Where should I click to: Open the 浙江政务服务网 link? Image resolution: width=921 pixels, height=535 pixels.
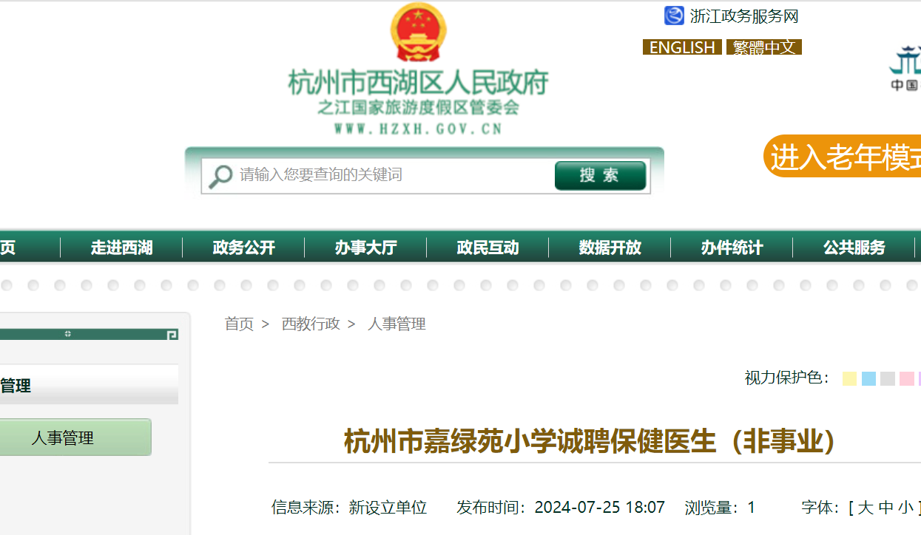tap(743, 16)
